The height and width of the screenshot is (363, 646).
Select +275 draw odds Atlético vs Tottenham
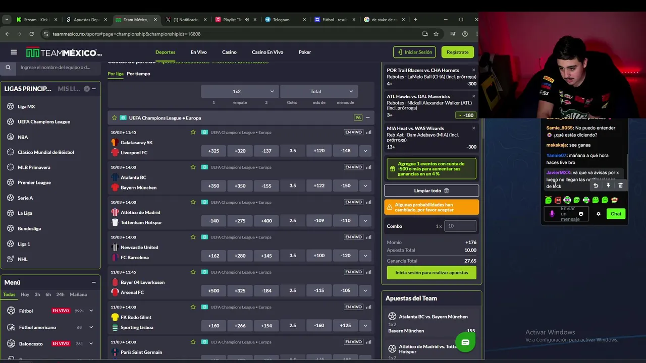(x=240, y=220)
